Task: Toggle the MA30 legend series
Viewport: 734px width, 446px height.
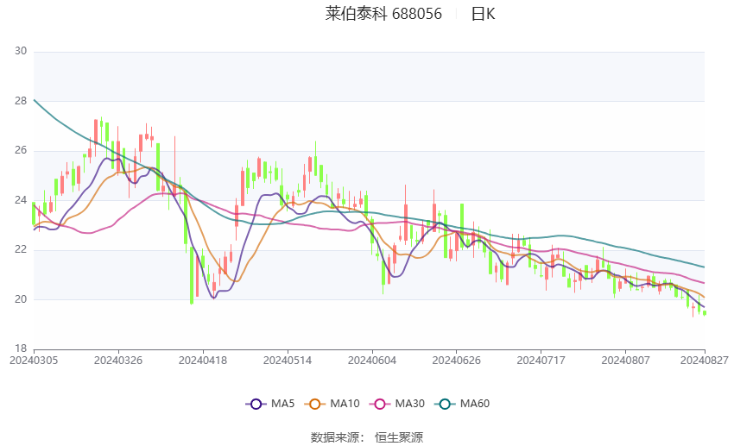Action: [x=397, y=404]
